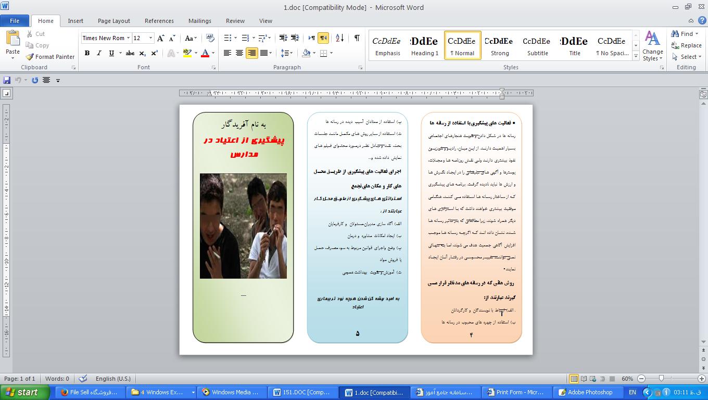Align text to the left
This screenshot has width=708, height=400.
coord(227,53)
